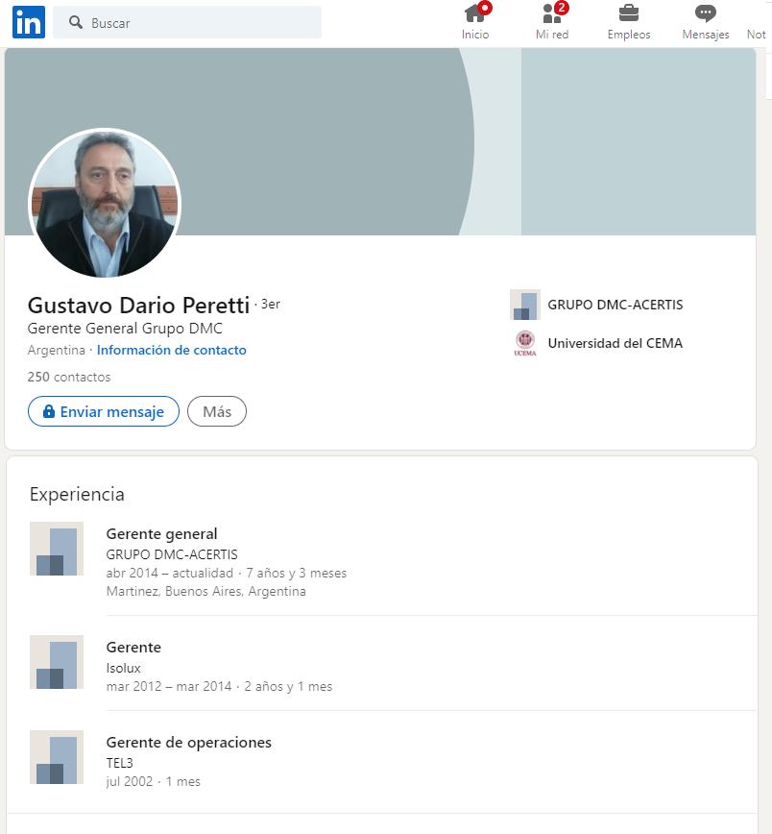Click the Enviar mensaje button

pos(103,411)
